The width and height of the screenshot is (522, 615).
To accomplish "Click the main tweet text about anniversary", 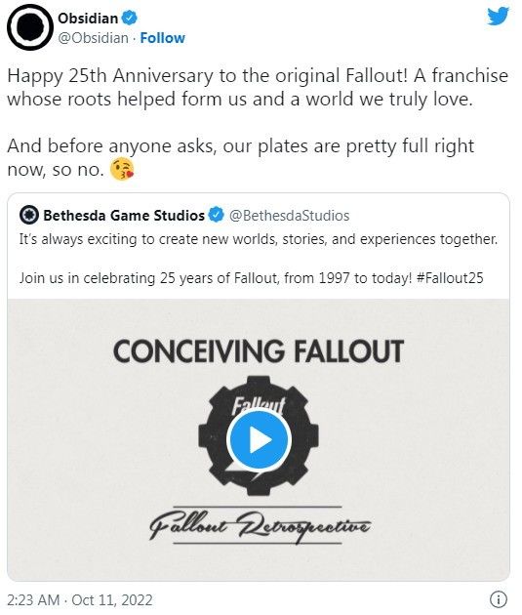I will pos(258,122).
